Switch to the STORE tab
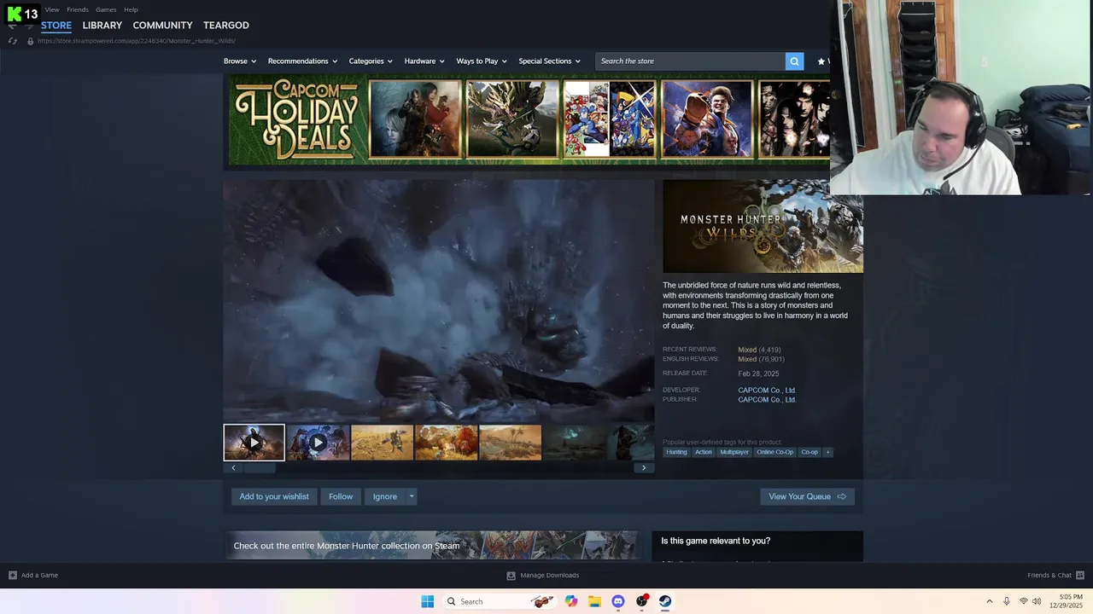 pyautogui.click(x=56, y=26)
